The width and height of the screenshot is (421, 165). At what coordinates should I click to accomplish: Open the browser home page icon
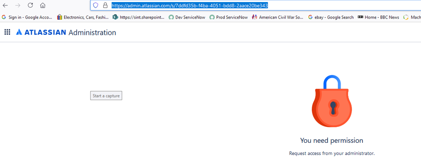click(43, 5)
